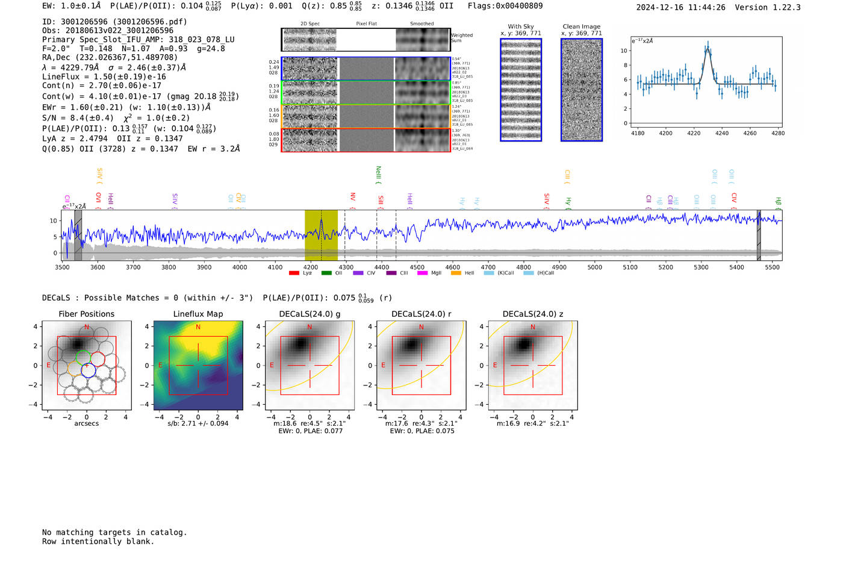
Task: Click the Obs: 20180613v022_3001206596 text
Action: 108,31
